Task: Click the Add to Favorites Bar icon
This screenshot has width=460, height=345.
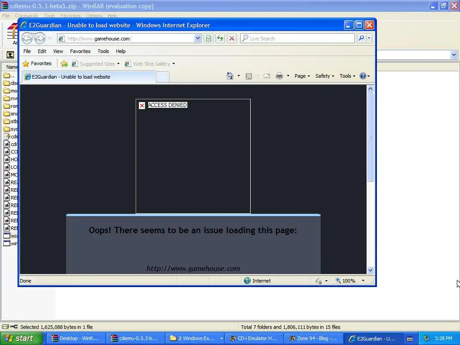Action: tap(64, 64)
